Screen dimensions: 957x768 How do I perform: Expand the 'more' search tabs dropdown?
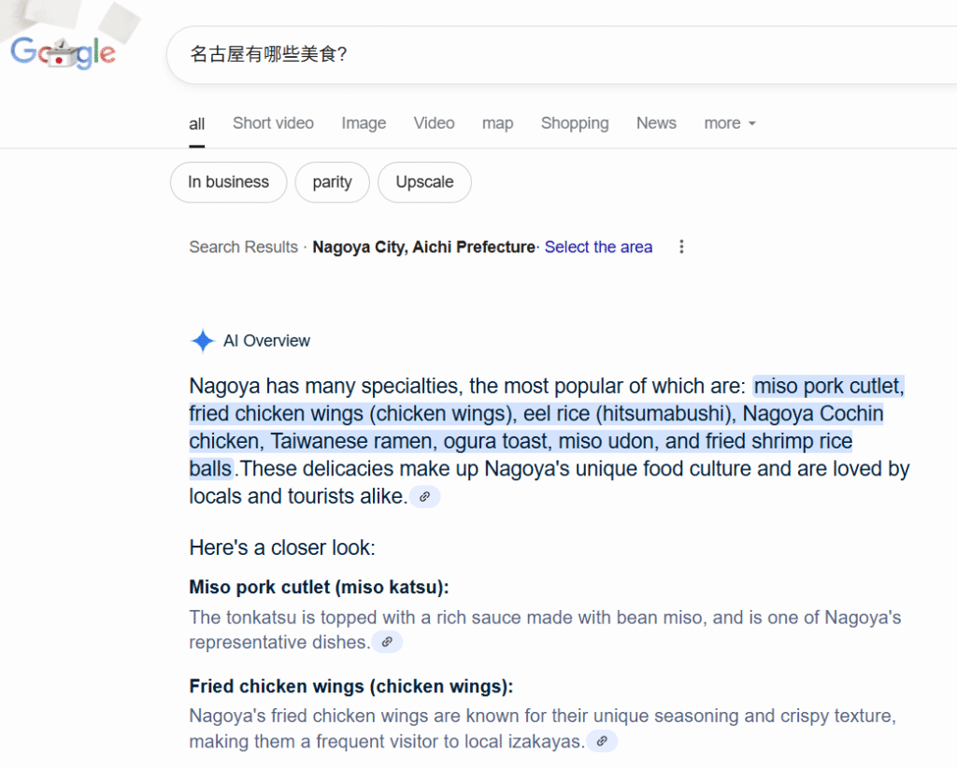pos(730,123)
